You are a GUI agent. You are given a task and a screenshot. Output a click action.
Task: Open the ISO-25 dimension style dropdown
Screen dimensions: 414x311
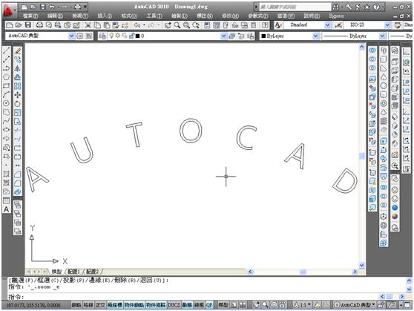tap(387, 25)
